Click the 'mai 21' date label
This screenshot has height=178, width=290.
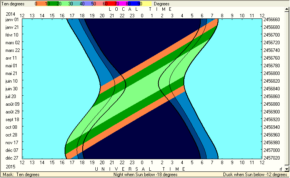click(11, 73)
